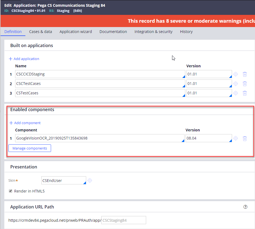Open the CSEndUser skin rule icon
The image size is (255, 229).
(x=90, y=180)
